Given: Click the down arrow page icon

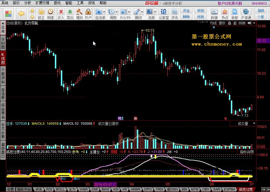Looking at the screenshot, I should click(32, 17).
